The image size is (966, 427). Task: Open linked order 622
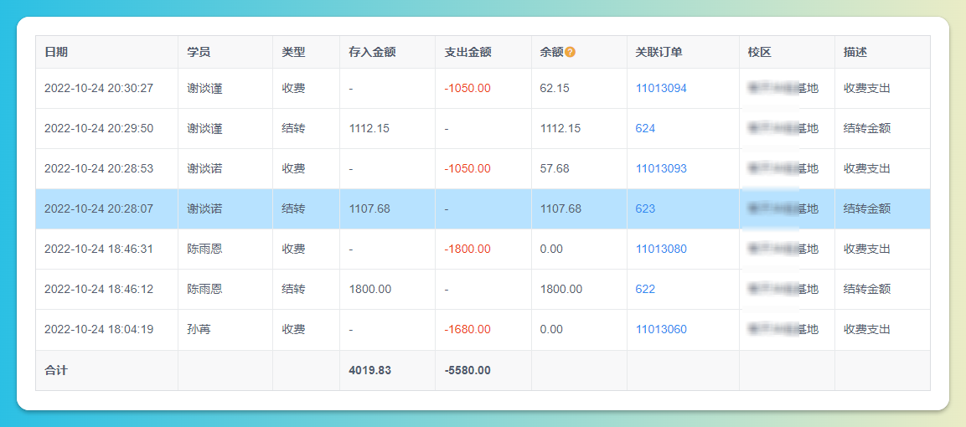[645, 289]
